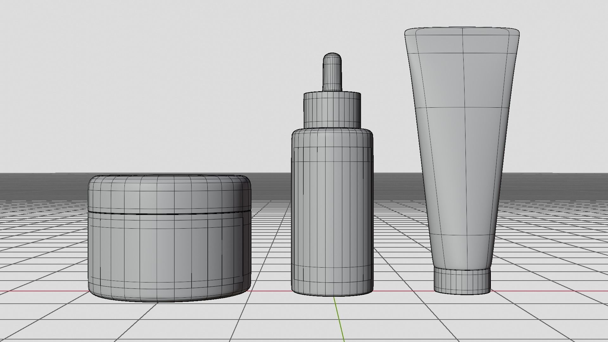The image size is (608, 342).
Task: Select the squeeze tube body
Action: coord(462,149)
